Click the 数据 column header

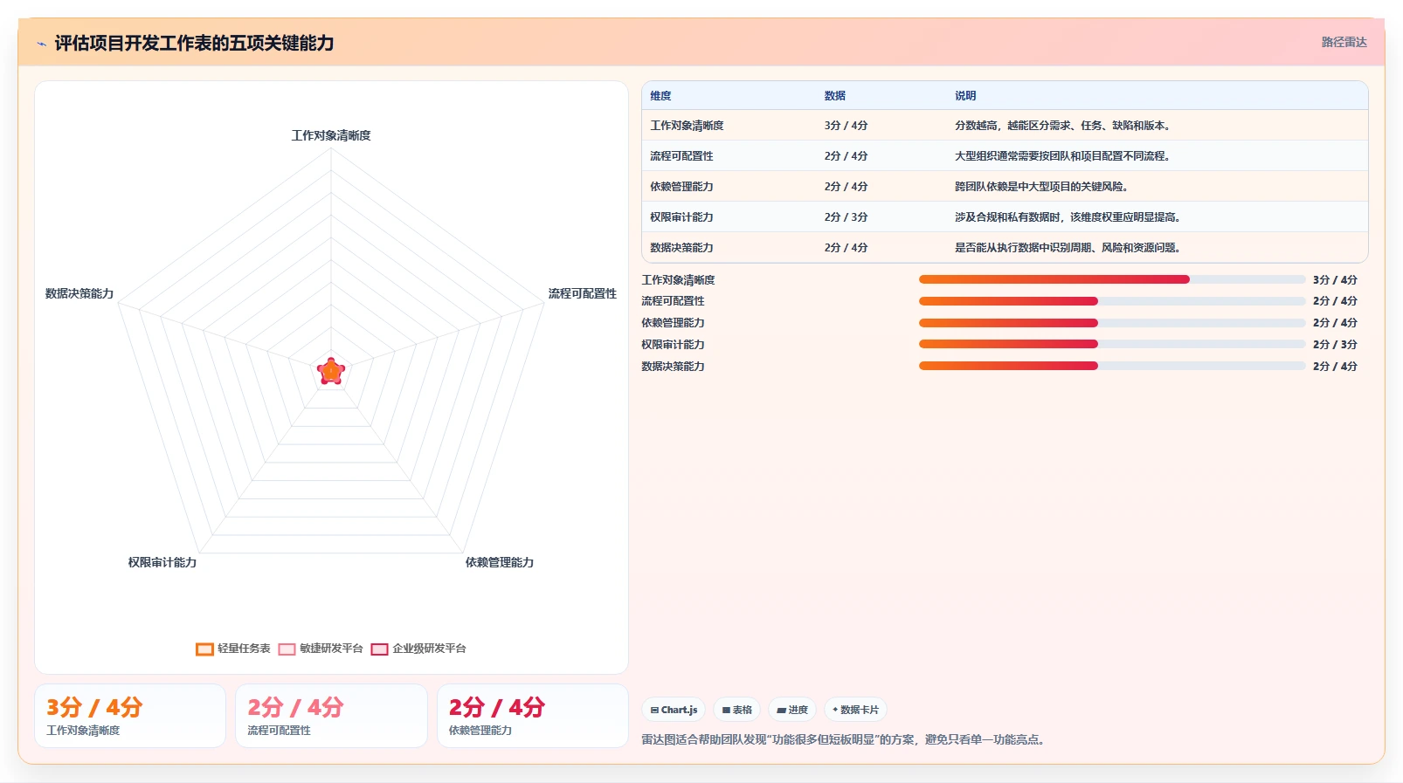pos(835,96)
